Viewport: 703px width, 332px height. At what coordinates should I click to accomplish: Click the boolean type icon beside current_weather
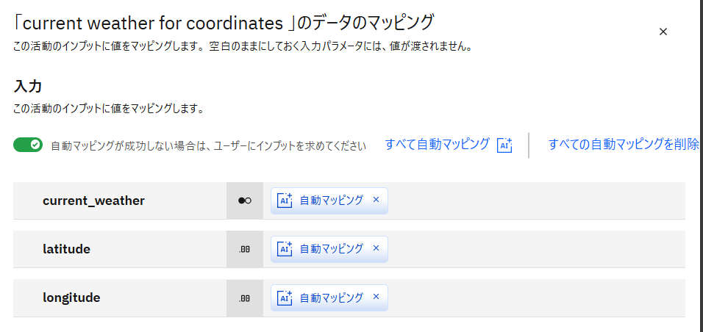click(x=245, y=201)
